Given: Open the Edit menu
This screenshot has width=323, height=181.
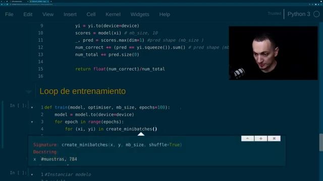Looking at the screenshot, I should (x=28, y=15).
